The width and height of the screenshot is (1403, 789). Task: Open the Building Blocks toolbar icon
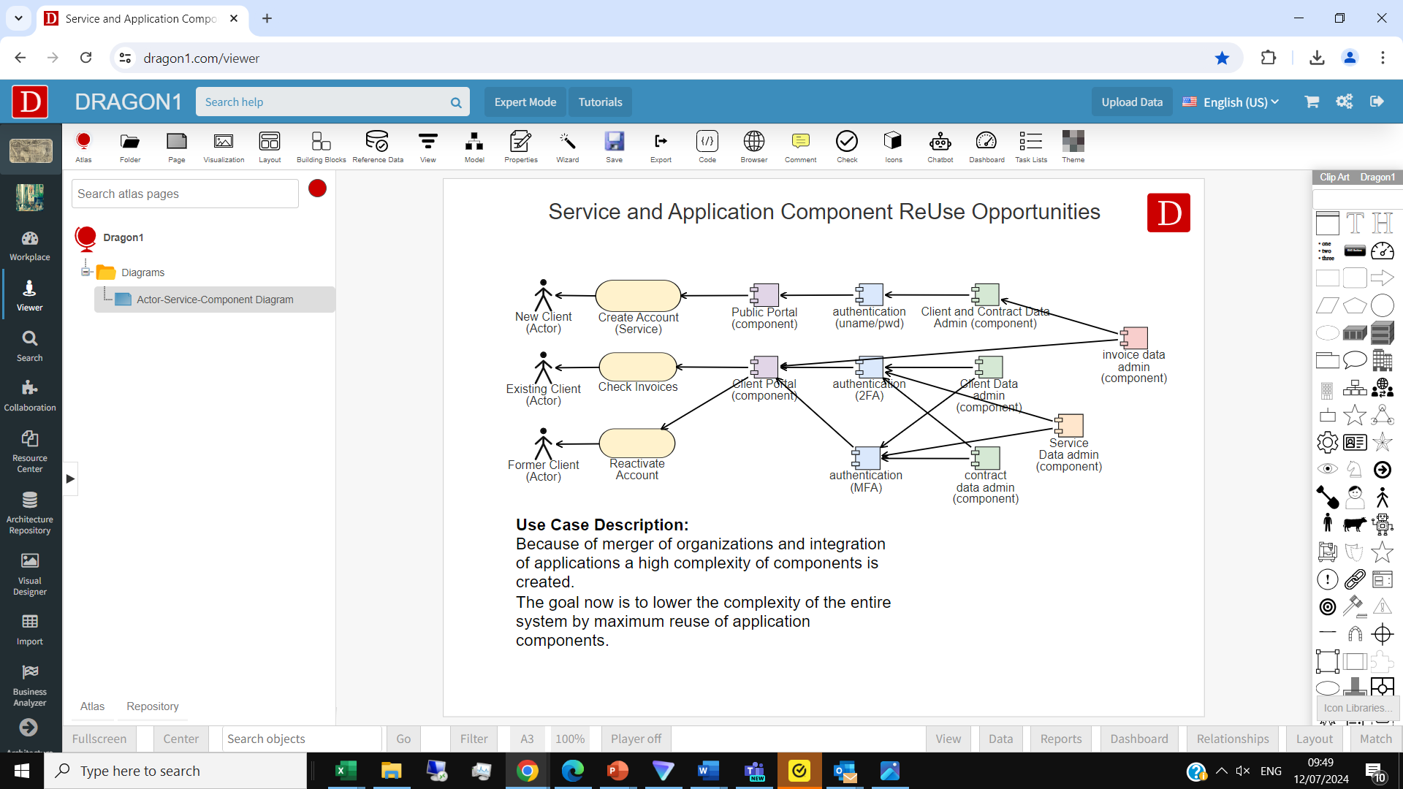point(321,146)
